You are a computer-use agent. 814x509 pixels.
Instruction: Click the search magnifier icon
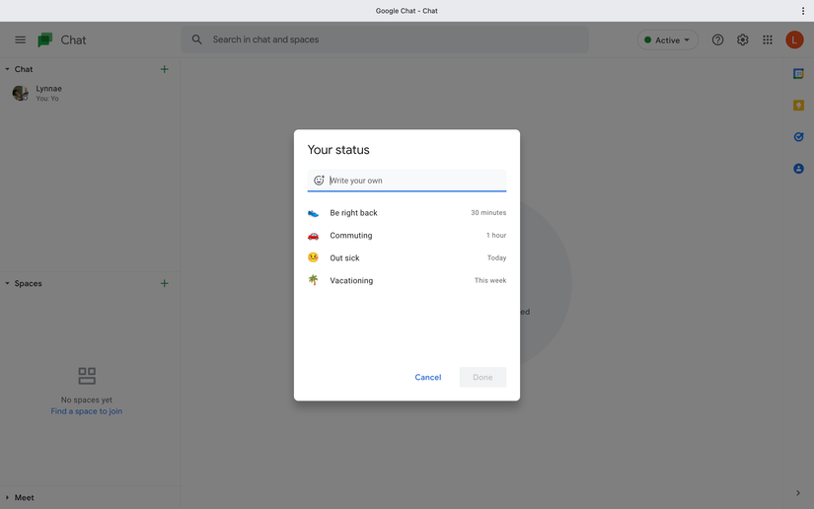[196, 39]
